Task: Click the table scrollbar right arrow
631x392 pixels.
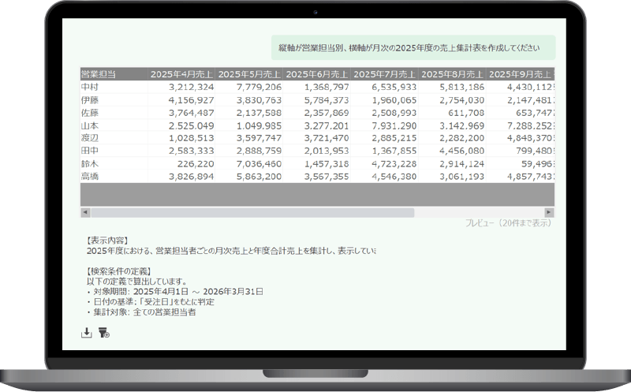Action: [x=549, y=212]
